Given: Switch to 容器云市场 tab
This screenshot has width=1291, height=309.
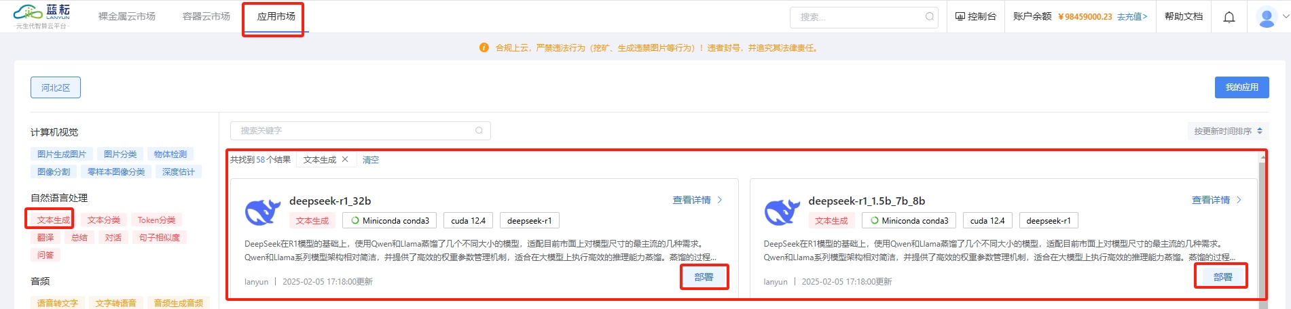Looking at the screenshot, I should pos(206,16).
